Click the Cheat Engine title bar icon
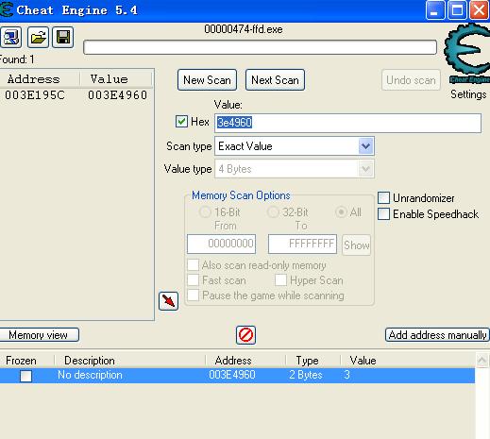Screen dimensions: 490x439 point(6,9)
